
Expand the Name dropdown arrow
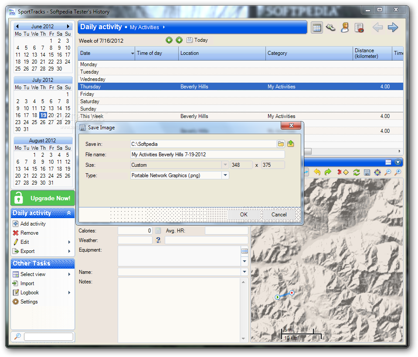pyautogui.click(x=245, y=272)
